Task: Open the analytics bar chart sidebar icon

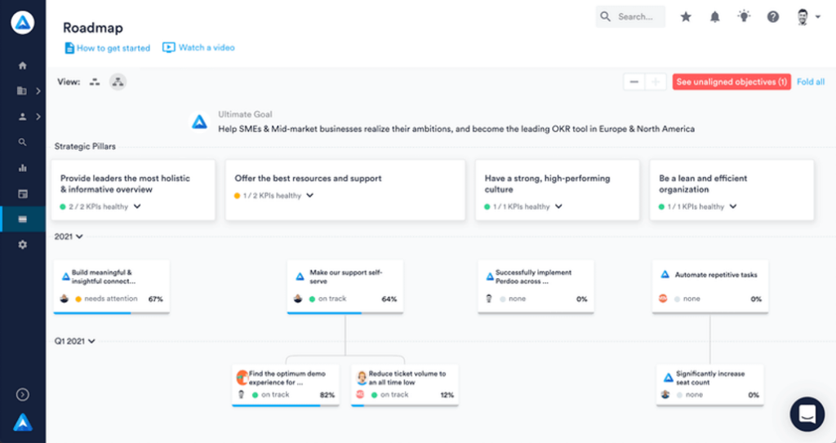Action: pos(22,168)
